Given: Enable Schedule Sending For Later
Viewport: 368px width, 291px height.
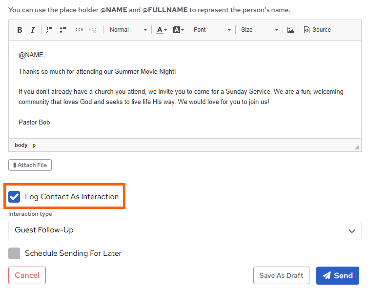Looking at the screenshot, I should pos(15,253).
